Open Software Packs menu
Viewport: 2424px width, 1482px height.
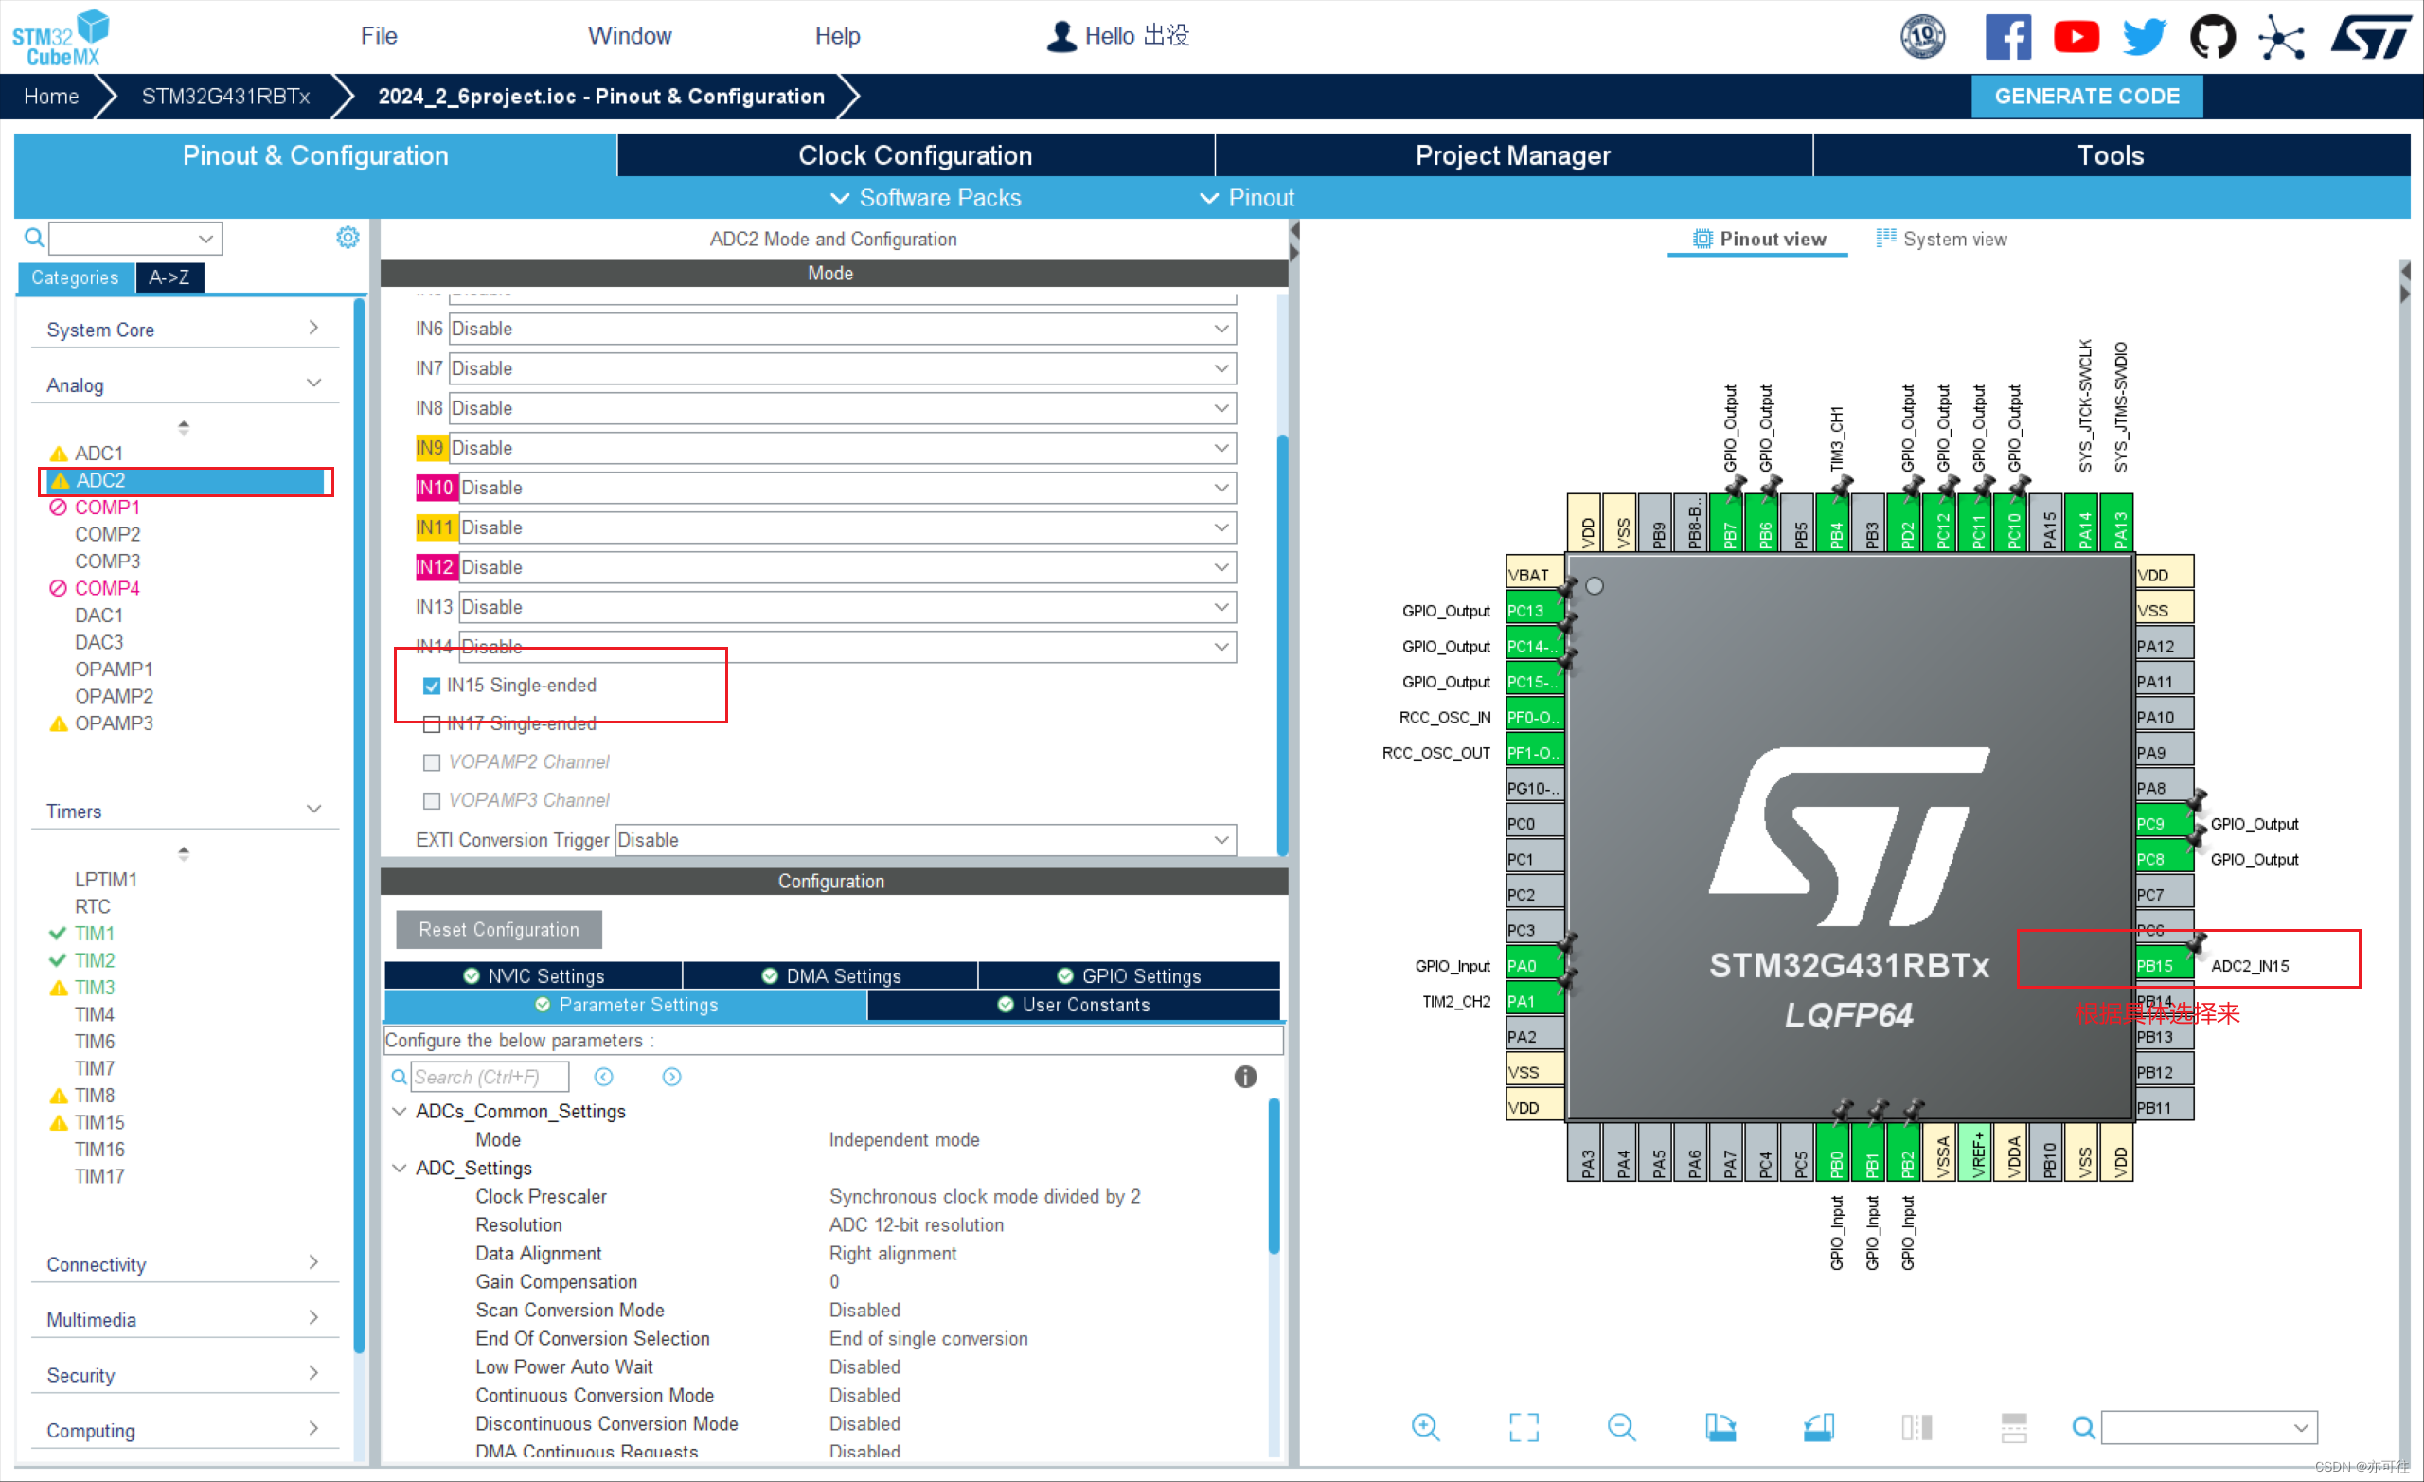(926, 198)
